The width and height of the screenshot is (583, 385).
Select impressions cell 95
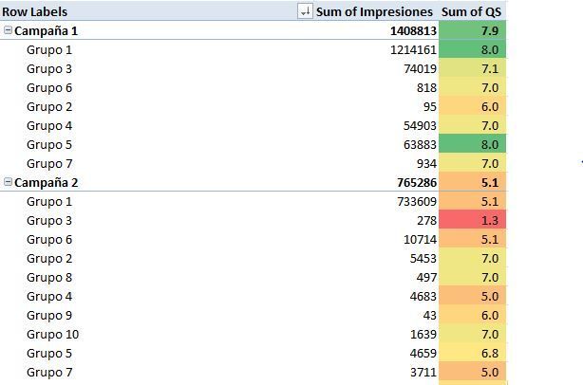pos(430,106)
